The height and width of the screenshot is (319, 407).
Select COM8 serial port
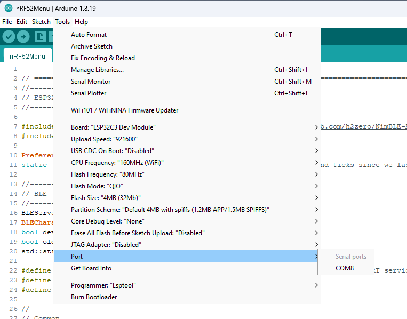point(346,268)
